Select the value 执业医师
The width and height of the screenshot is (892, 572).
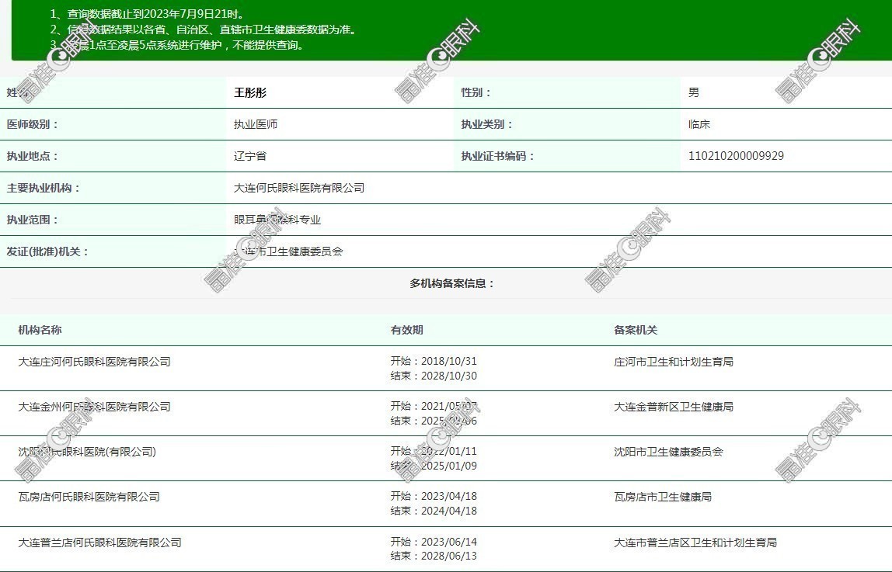(x=256, y=124)
